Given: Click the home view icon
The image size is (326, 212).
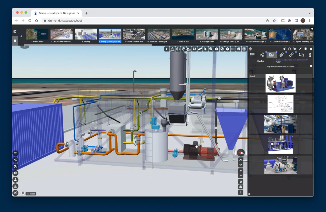Looking at the screenshot, I should point(239,49).
